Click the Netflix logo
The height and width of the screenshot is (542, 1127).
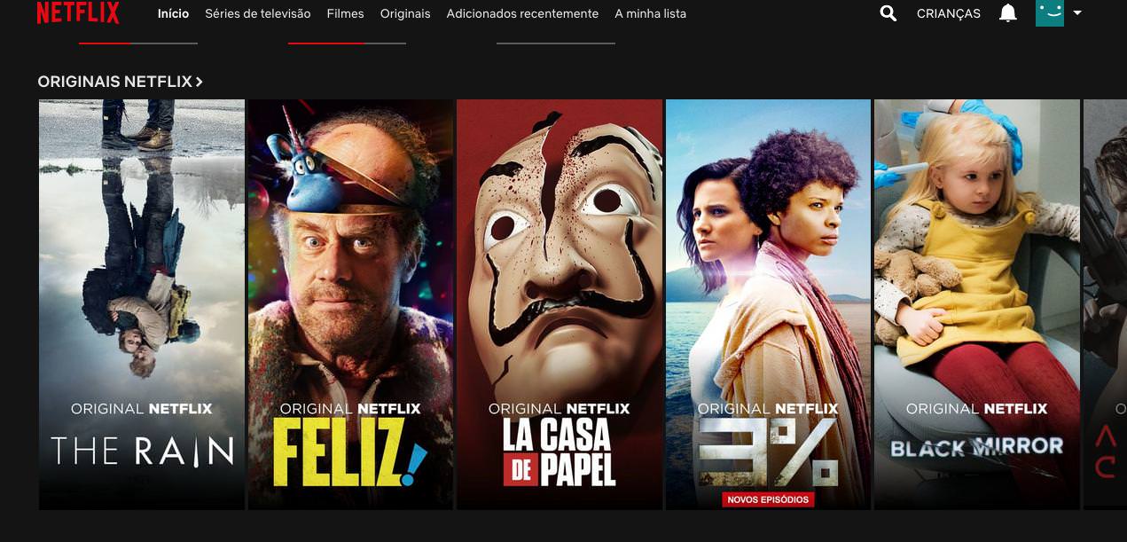(78, 12)
